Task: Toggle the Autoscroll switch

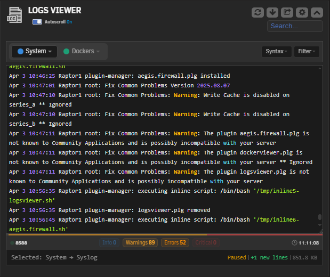Action: pos(37,22)
